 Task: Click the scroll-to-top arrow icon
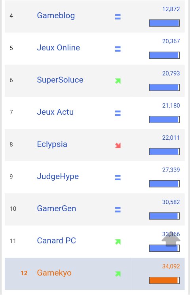point(171,239)
